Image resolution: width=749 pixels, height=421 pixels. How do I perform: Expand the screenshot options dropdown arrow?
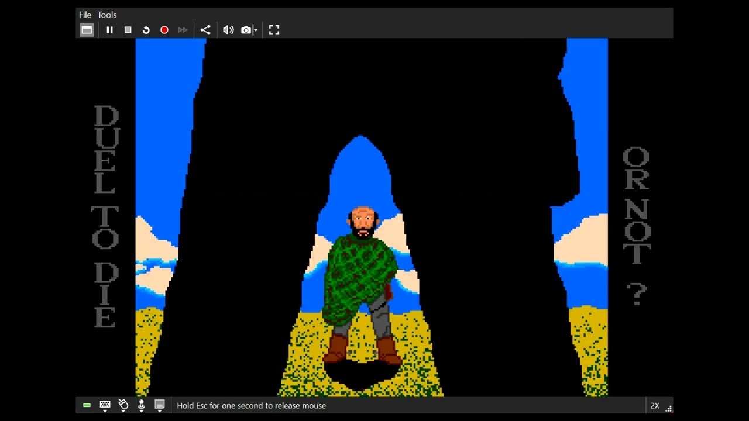(256, 30)
